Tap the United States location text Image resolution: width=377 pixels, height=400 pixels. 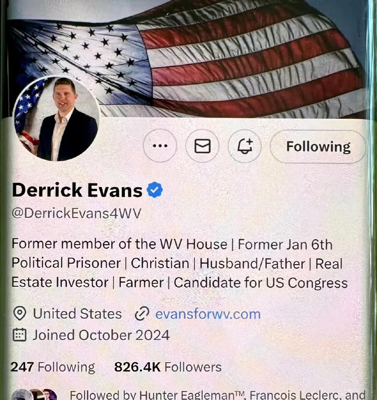(77, 313)
